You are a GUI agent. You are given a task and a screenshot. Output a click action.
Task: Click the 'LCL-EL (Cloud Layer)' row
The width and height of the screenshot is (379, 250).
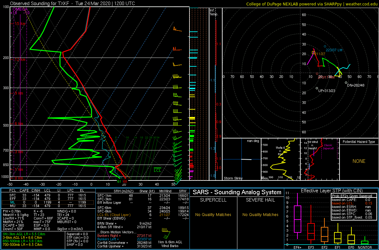(x=142, y=215)
